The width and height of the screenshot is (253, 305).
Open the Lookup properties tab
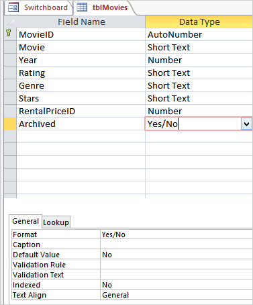56,222
